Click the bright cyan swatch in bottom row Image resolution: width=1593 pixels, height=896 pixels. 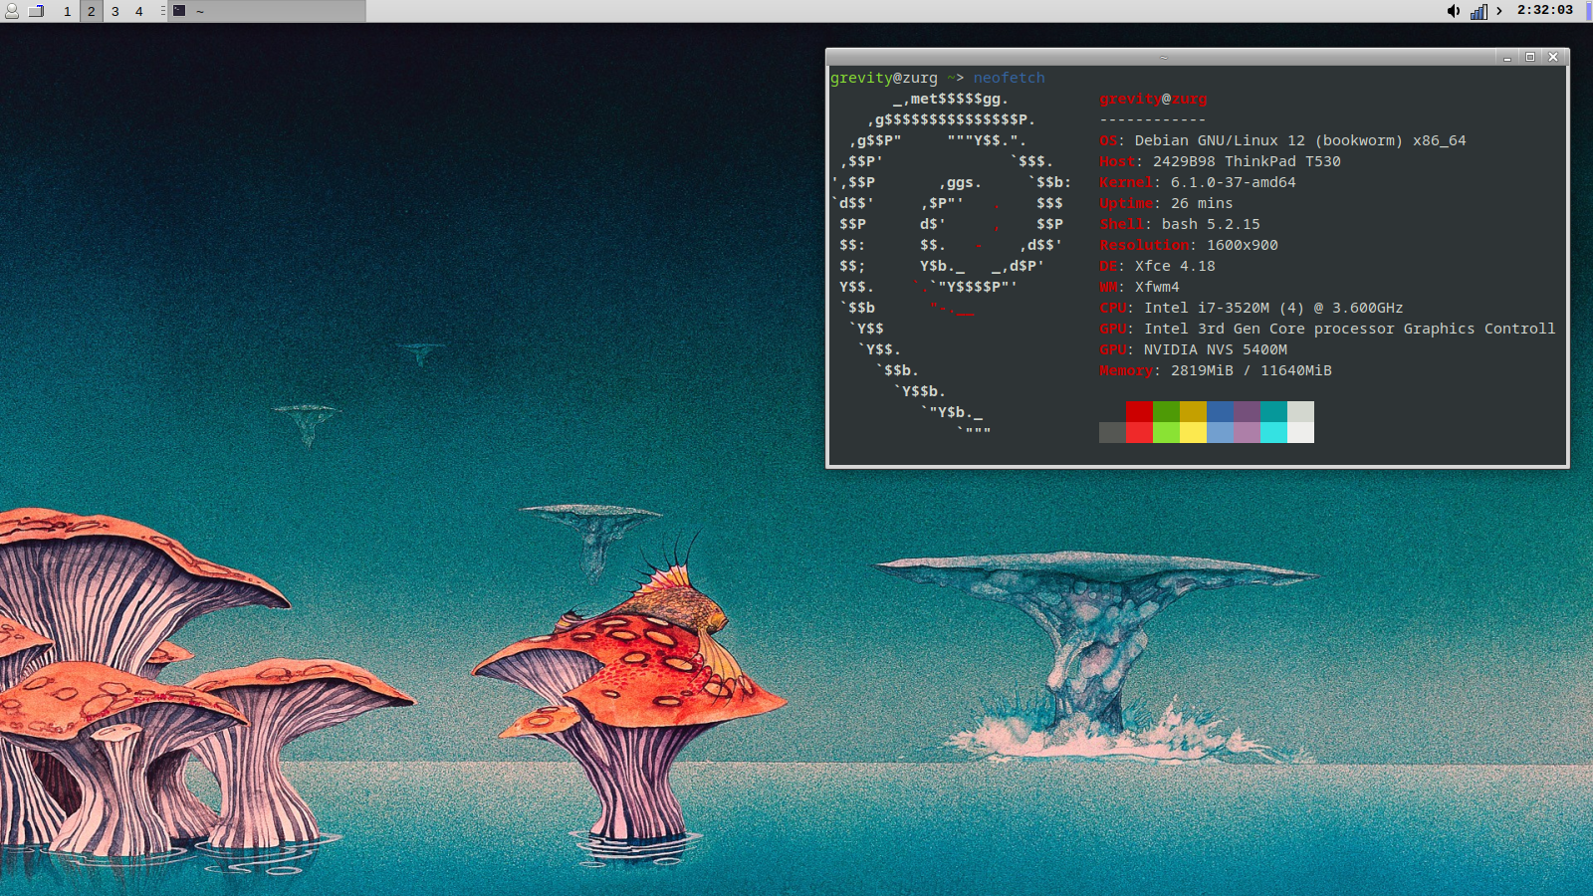(1273, 433)
